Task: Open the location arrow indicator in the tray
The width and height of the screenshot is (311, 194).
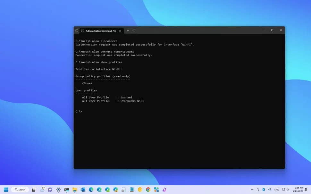Action: (270, 189)
